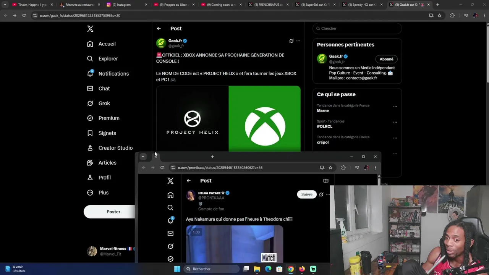
Task: Open the Gaak.fr avatar on the post
Action: point(161,43)
